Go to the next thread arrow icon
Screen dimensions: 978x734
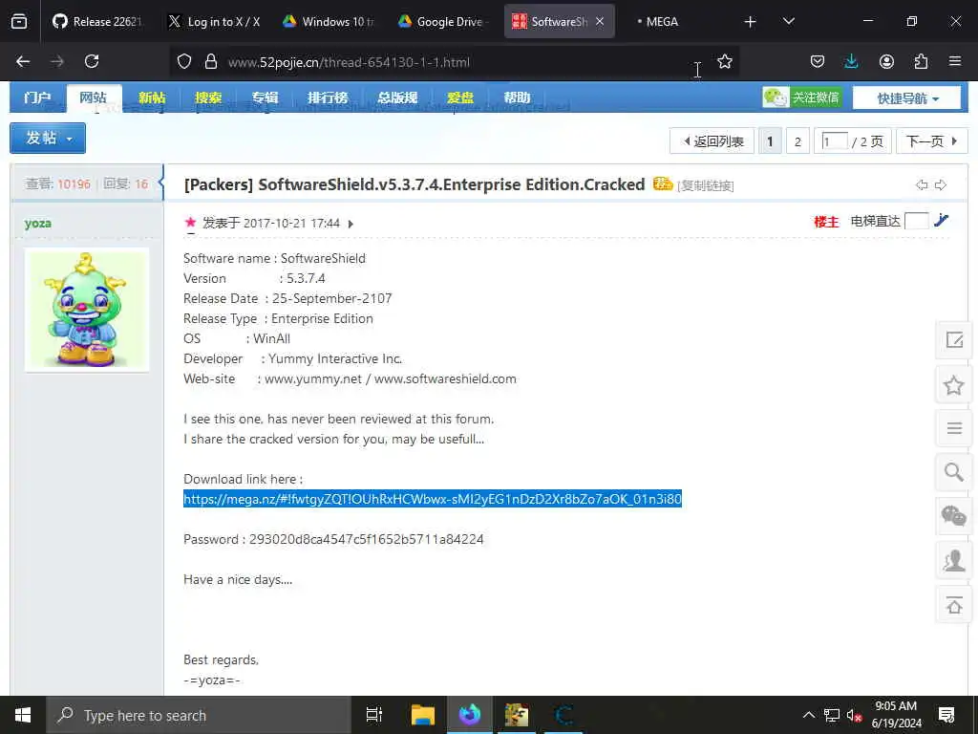coord(941,184)
